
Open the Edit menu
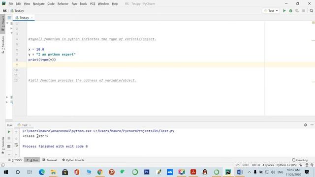click(x=18, y=4)
